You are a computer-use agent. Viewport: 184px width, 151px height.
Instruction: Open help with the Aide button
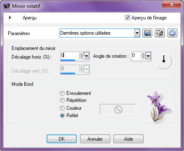tap(128, 139)
